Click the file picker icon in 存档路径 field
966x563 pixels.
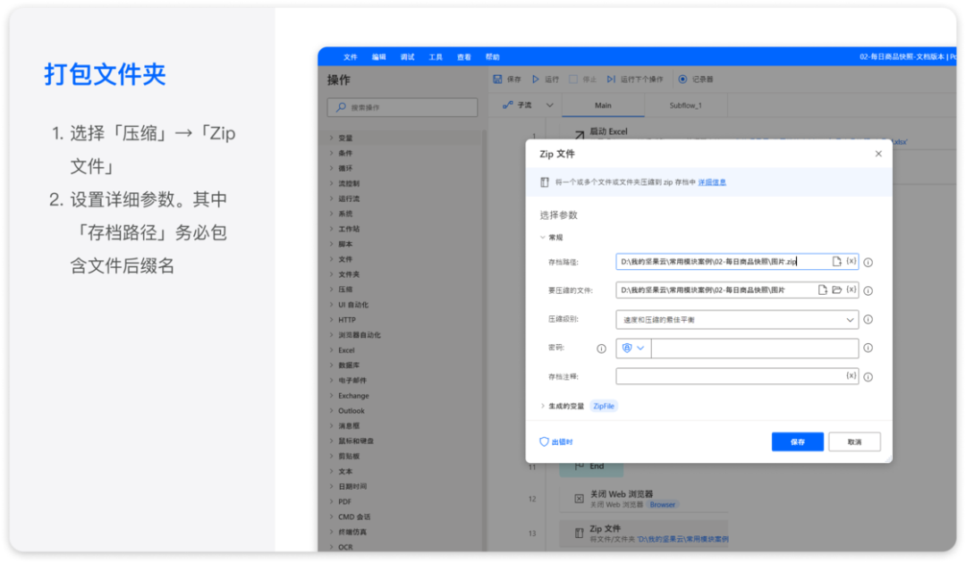[836, 262]
